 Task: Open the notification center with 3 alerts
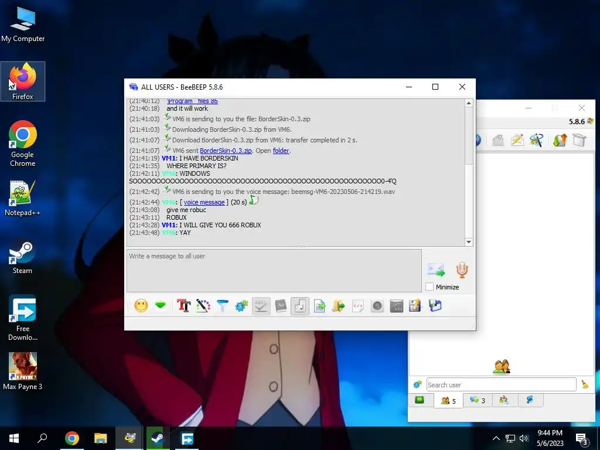pos(582,438)
